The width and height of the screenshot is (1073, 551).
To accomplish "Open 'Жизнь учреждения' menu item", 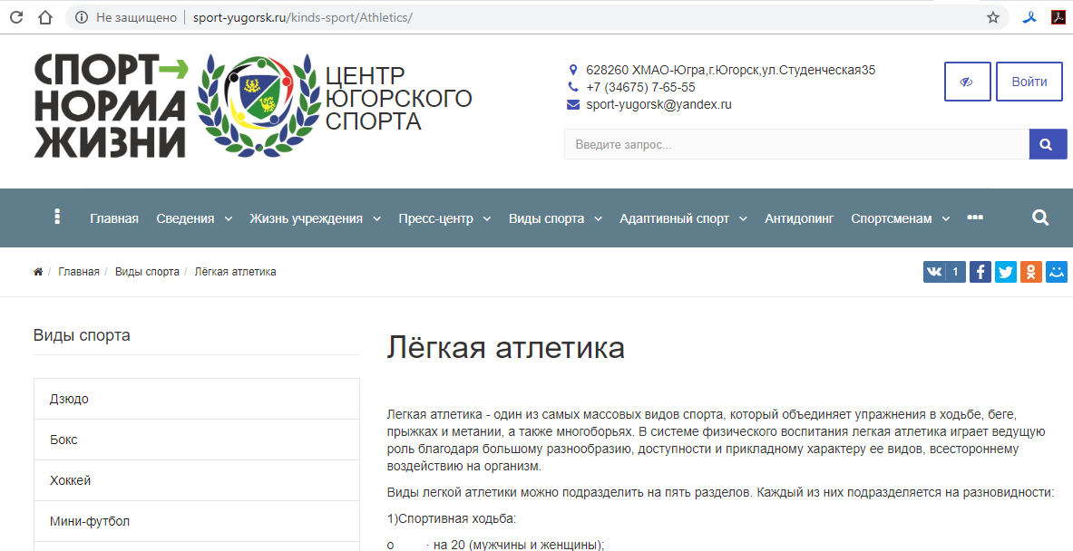I will [x=306, y=218].
